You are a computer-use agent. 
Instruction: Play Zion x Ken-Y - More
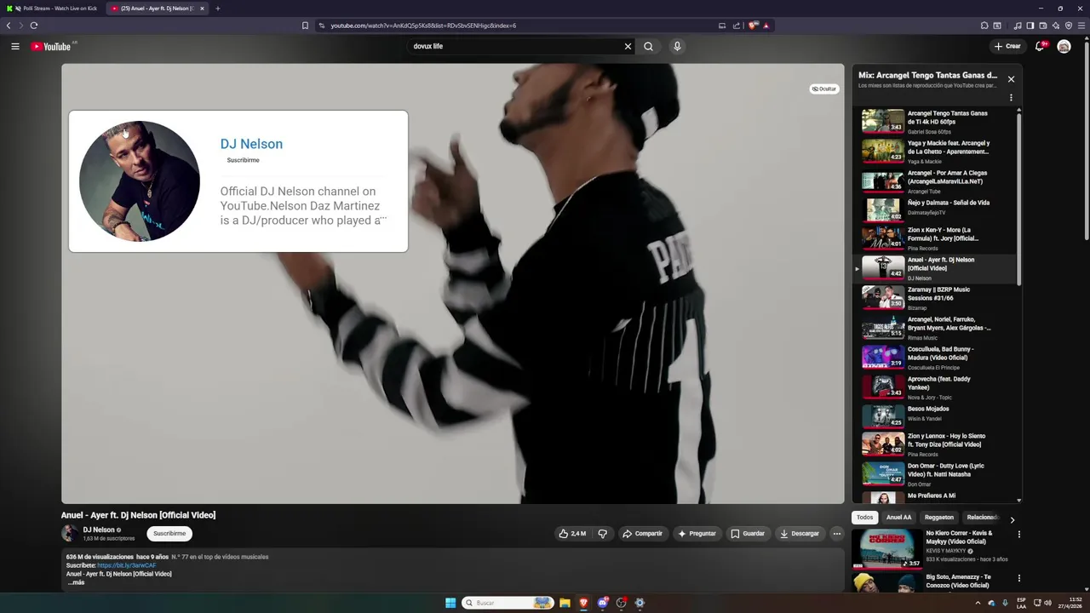[935, 238]
